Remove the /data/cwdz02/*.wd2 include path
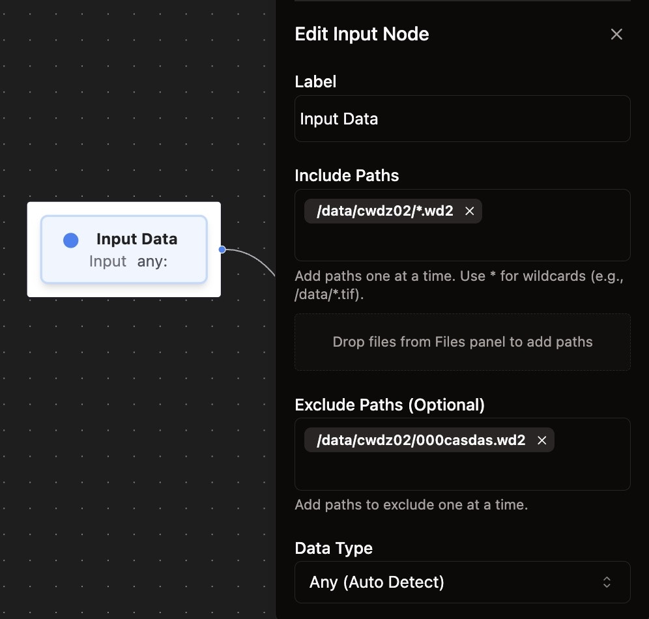The height and width of the screenshot is (619, 649). coord(470,210)
